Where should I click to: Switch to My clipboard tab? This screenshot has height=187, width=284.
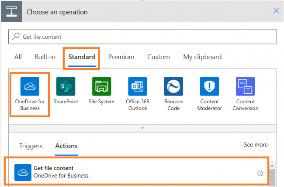202,57
